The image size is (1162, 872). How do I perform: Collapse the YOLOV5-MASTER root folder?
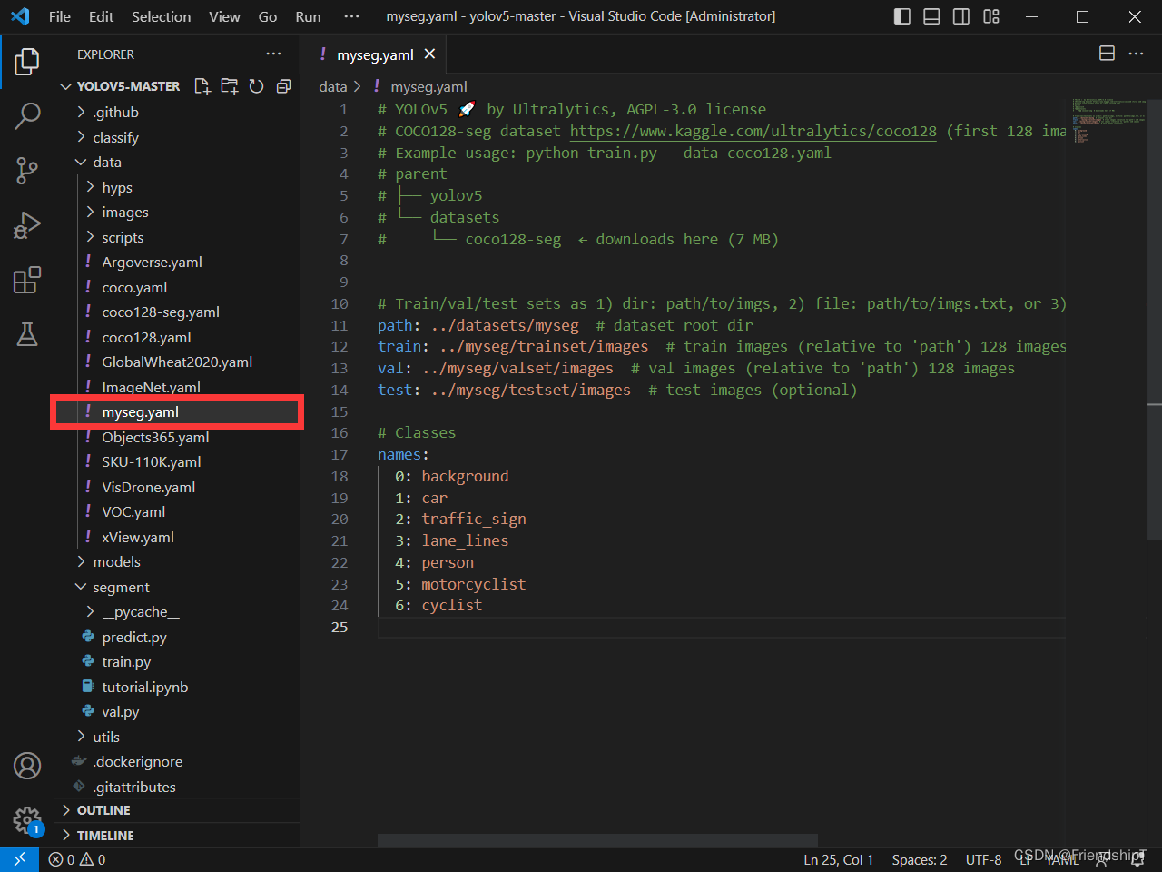pyautogui.click(x=177, y=86)
